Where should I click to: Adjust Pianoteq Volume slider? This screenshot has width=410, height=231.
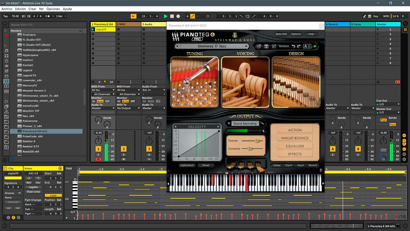click(257, 141)
